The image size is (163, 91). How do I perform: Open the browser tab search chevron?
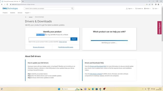tap(149, 1)
